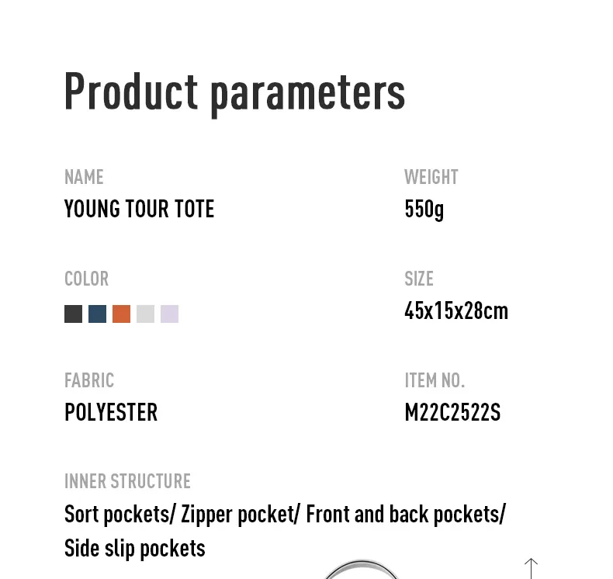Click the Side slip pockets text

pos(135,549)
